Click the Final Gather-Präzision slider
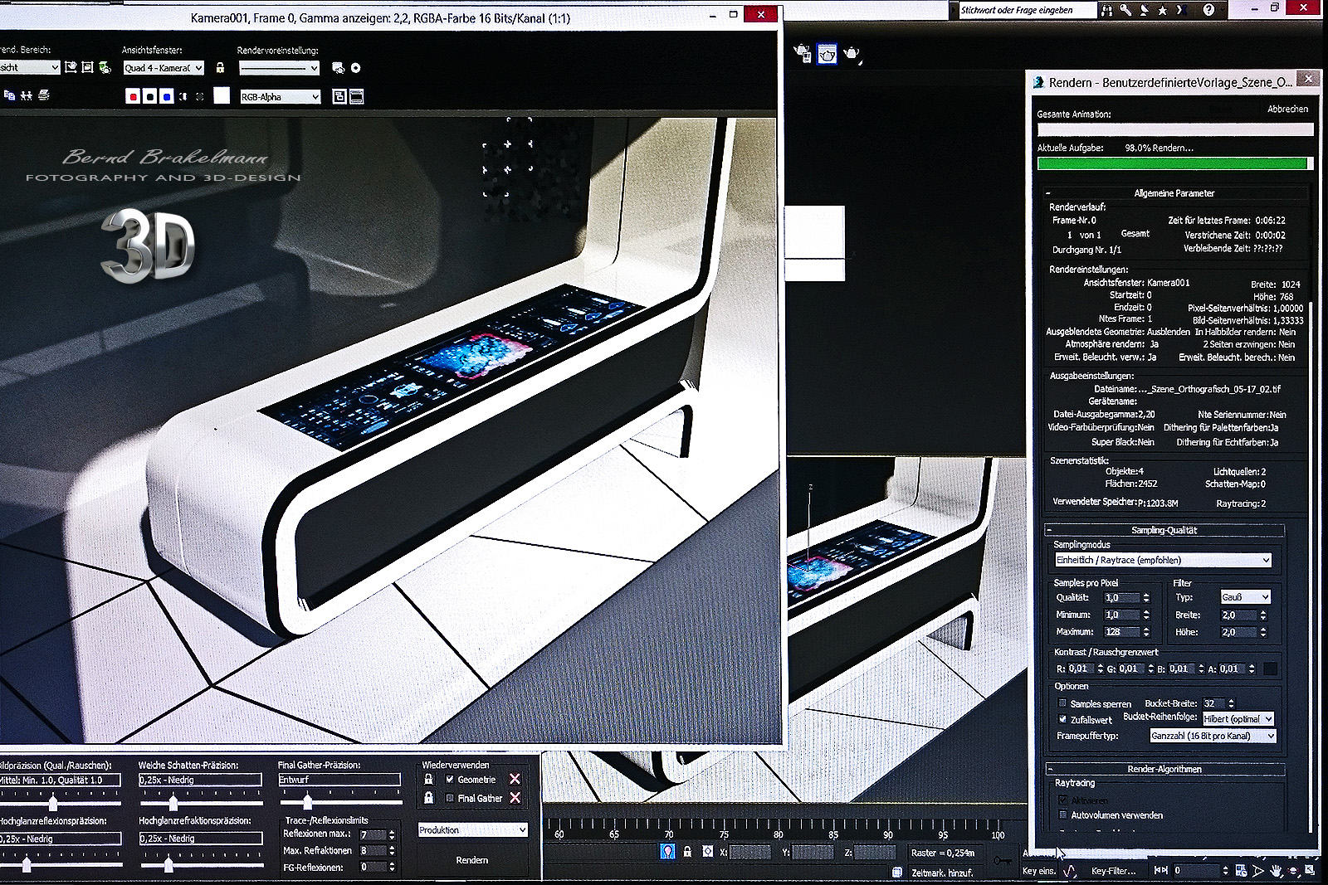The height and width of the screenshot is (885, 1328). point(308,801)
